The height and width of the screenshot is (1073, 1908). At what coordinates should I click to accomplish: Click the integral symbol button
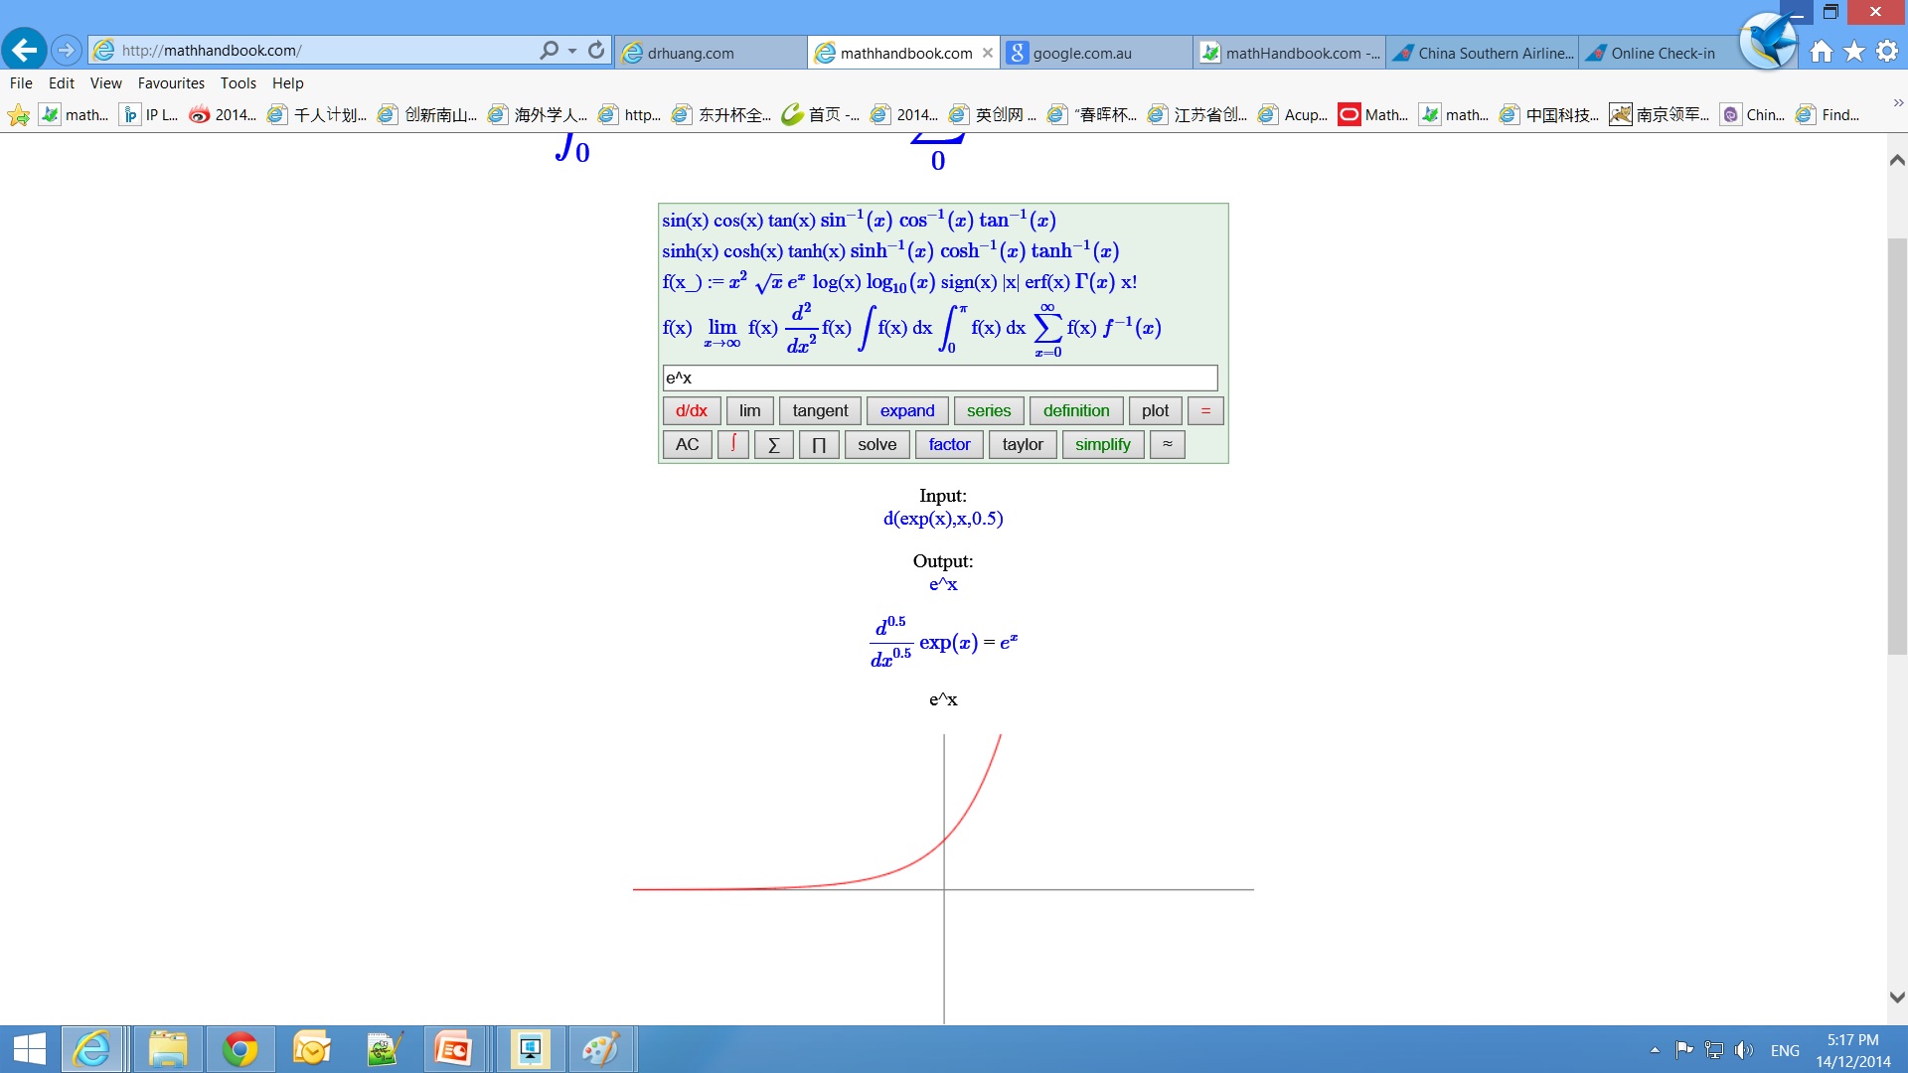click(732, 444)
